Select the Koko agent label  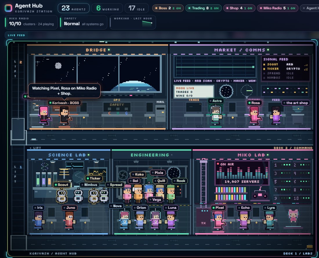coord(138,174)
